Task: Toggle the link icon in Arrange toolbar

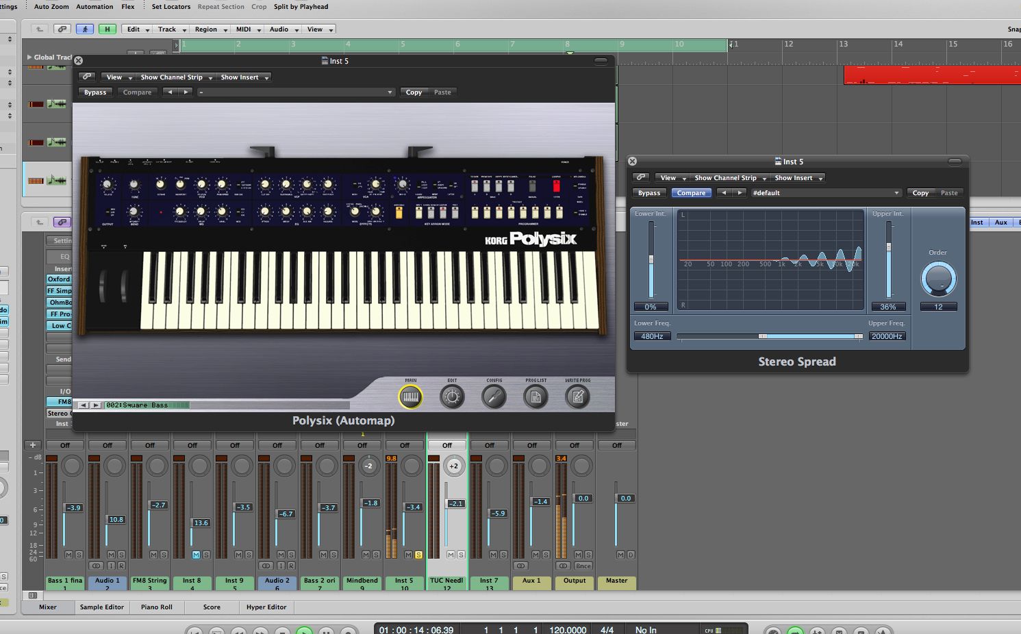Action: (x=62, y=29)
